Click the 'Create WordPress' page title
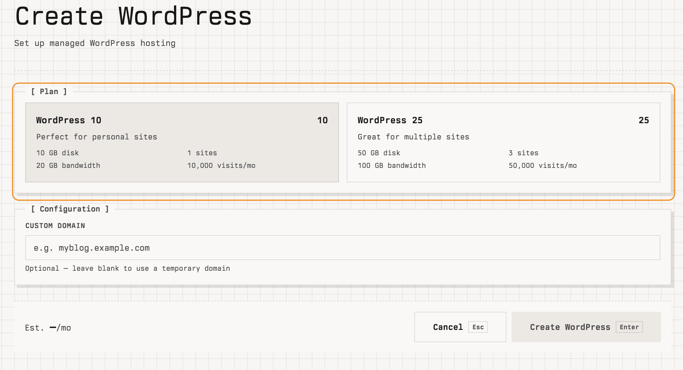 [x=134, y=16]
